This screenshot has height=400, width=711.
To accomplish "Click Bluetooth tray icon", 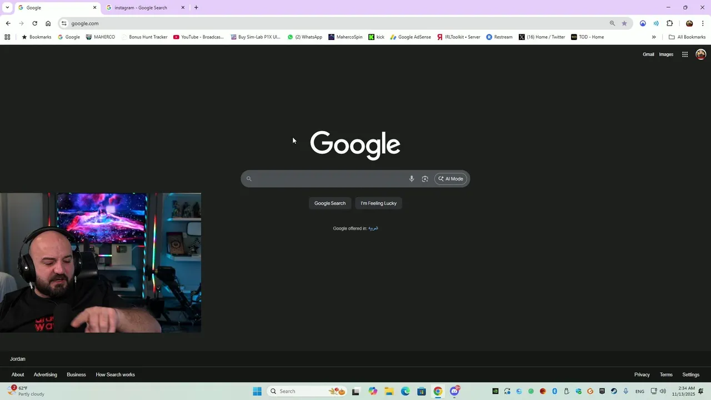I will point(554,391).
